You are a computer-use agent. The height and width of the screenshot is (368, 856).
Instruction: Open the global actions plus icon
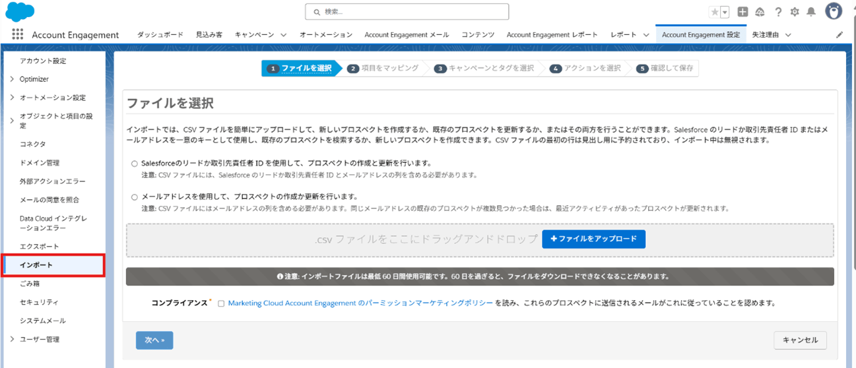point(742,12)
